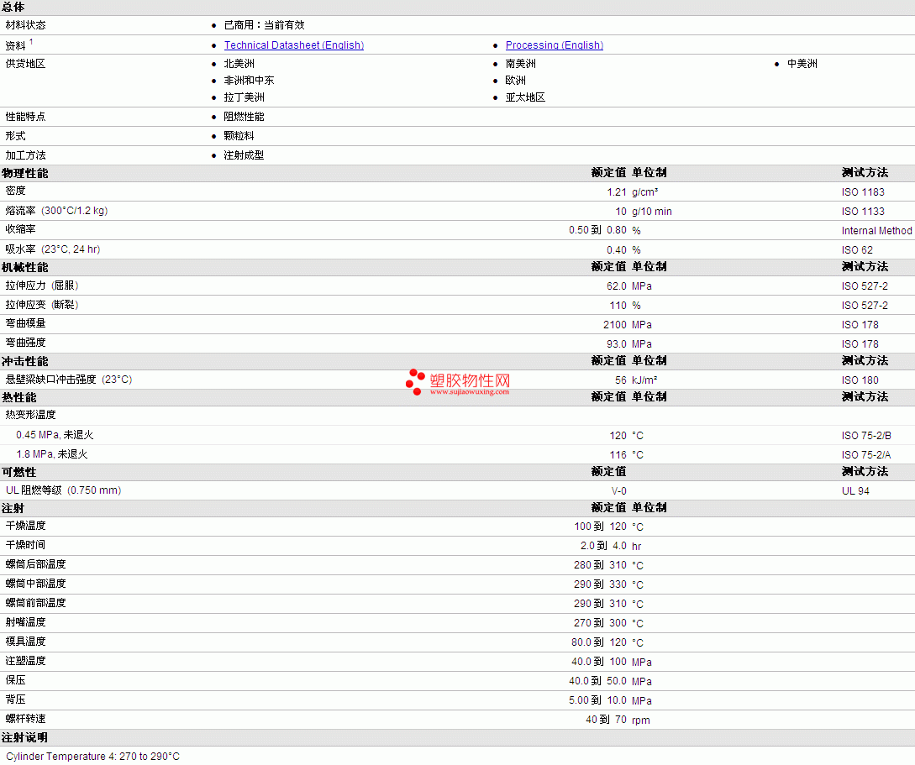Select the V-0 rating value

point(618,491)
